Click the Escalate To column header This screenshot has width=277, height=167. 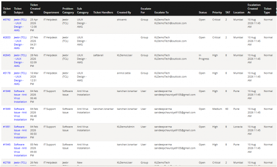pyautogui.click(x=161, y=13)
